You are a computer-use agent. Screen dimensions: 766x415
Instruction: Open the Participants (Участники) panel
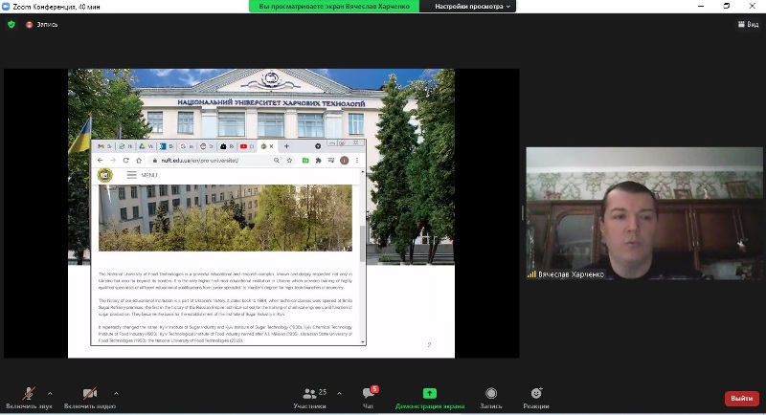pos(309,398)
